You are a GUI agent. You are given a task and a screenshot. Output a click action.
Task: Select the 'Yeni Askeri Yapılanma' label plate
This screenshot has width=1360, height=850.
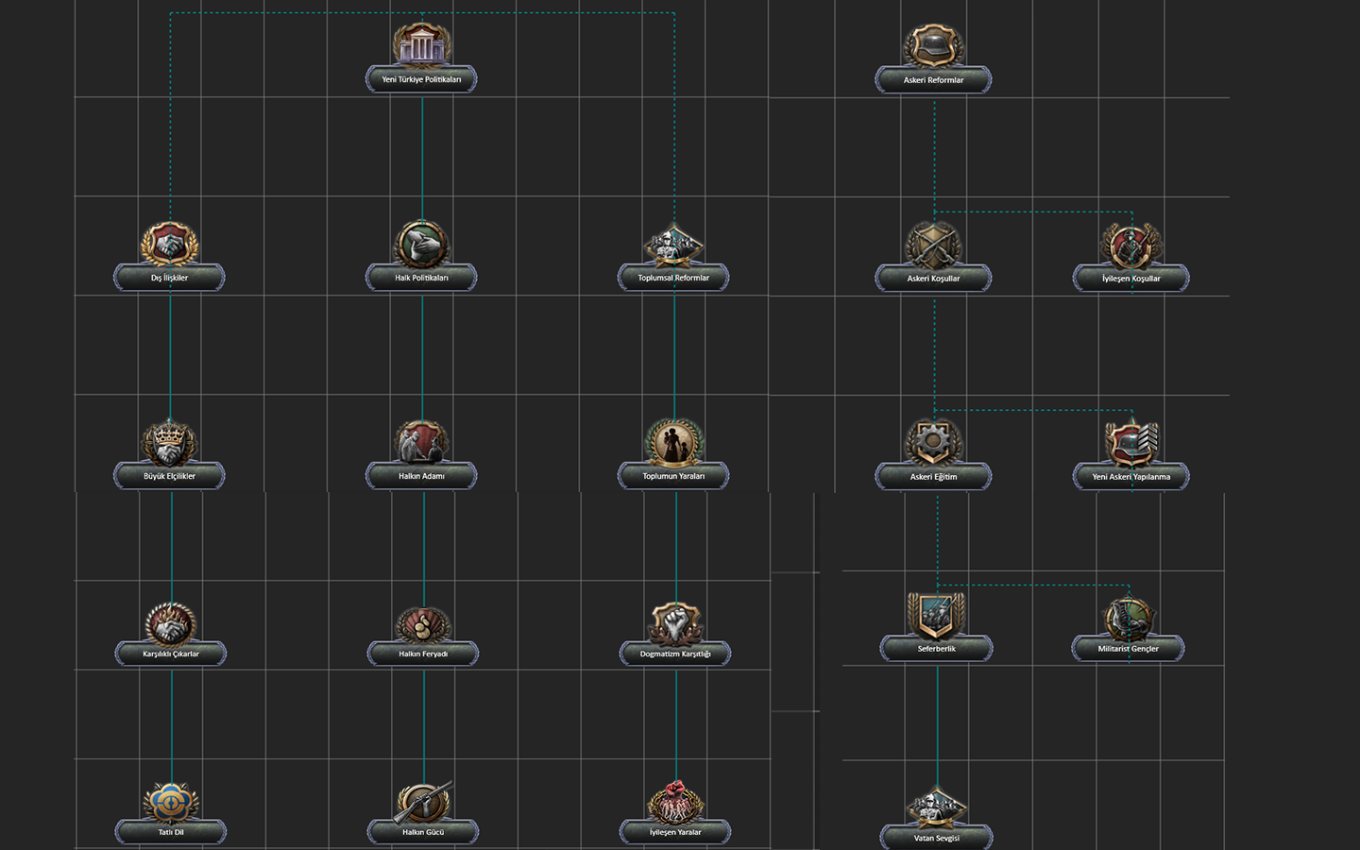click(x=1130, y=477)
